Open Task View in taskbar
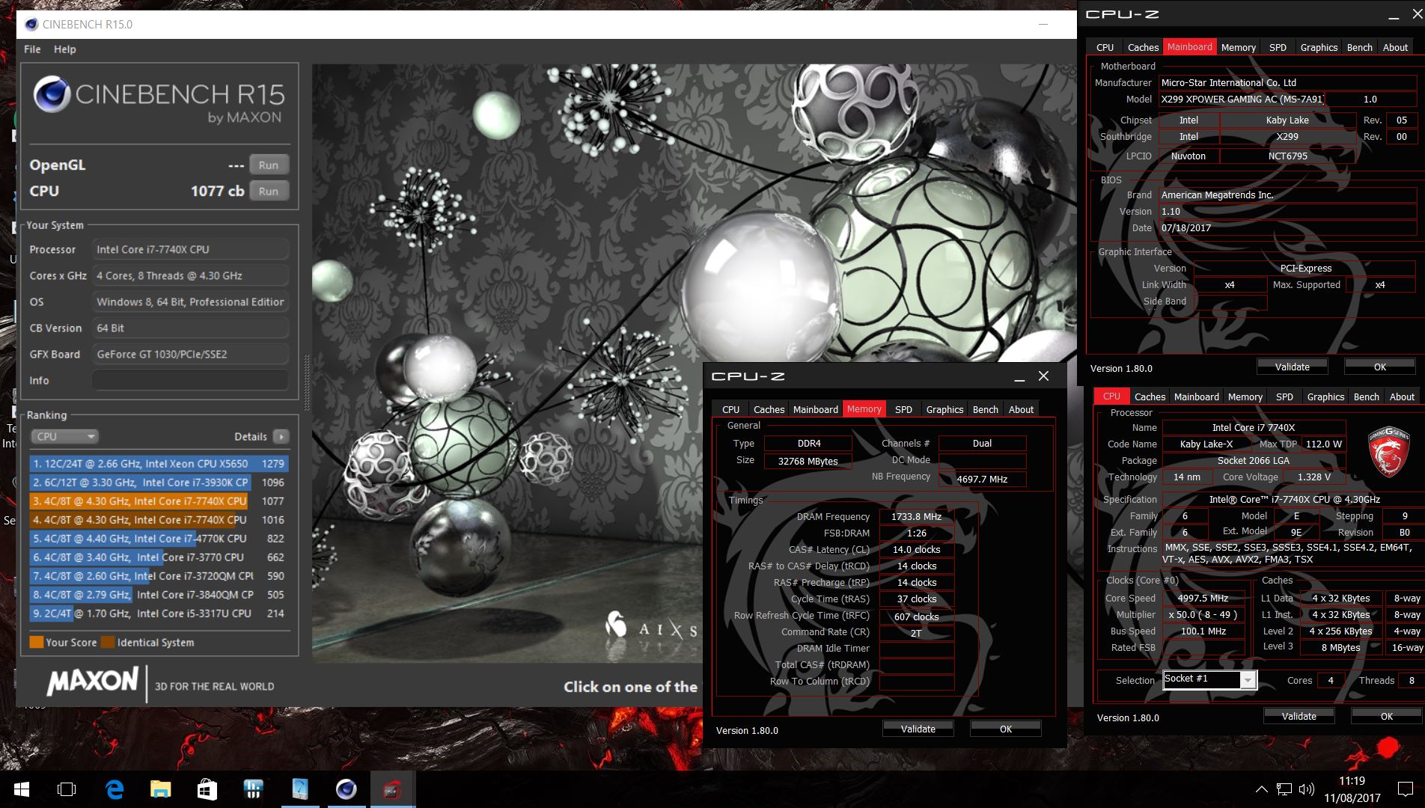 tap(67, 789)
